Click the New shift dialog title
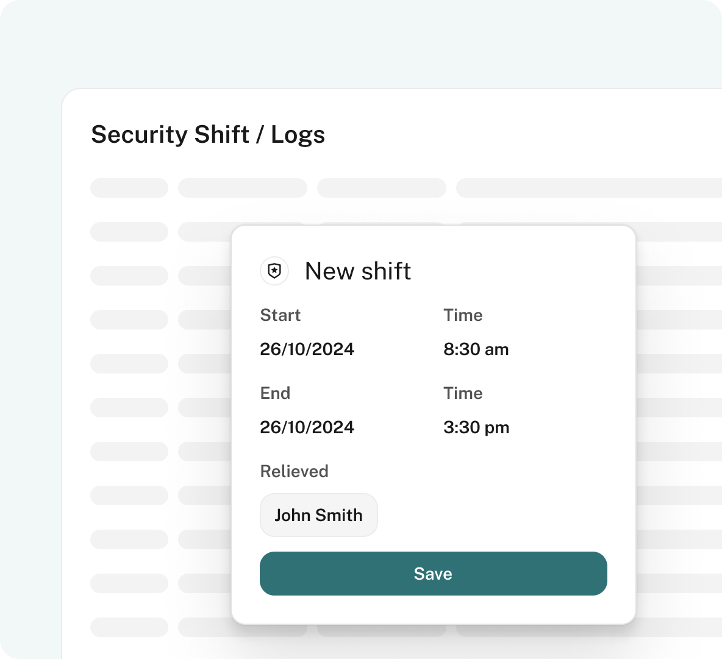722x659 pixels. [x=358, y=271]
